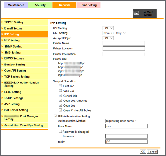This screenshot has width=166, height=156.
Task: Click the Password input field
Action: (x=127, y=136)
